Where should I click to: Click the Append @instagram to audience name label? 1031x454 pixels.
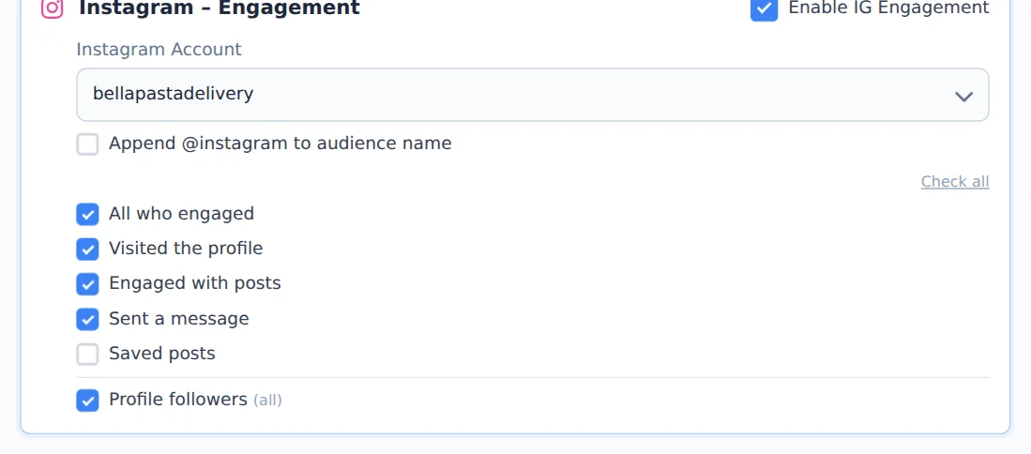pos(280,144)
